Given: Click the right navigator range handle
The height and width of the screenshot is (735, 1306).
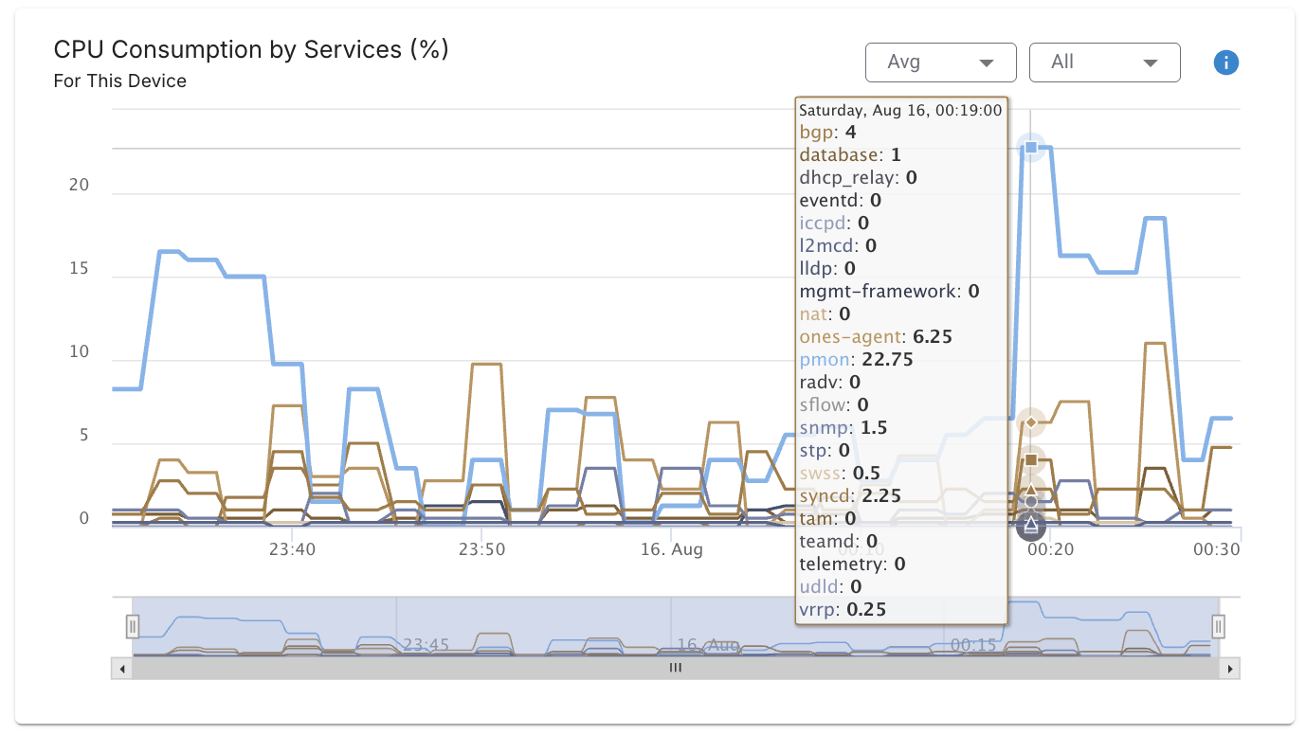Looking at the screenshot, I should pyautogui.click(x=1219, y=626).
